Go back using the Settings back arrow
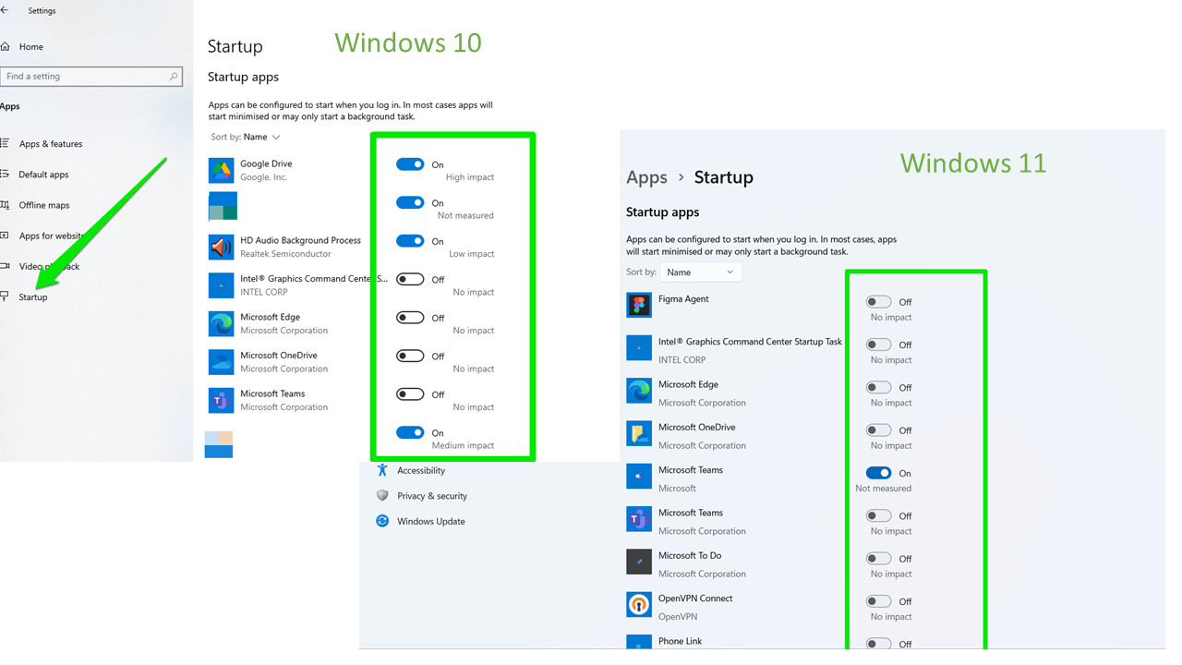This screenshot has width=1182, height=665. click(5, 10)
